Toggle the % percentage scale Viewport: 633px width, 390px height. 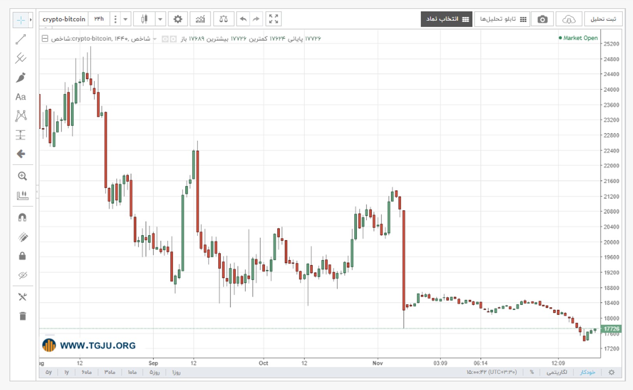pyautogui.click(x=532, y=372)
